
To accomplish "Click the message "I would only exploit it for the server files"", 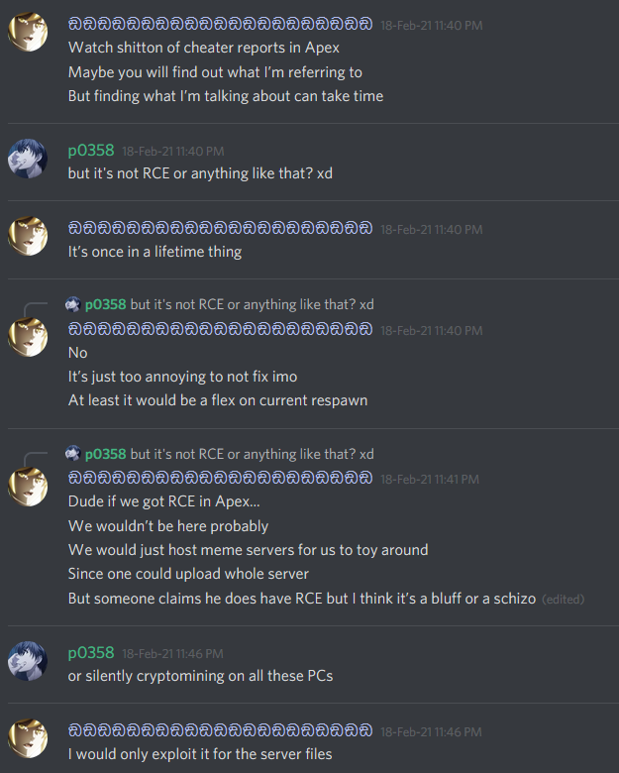I will tap(200, 754).
